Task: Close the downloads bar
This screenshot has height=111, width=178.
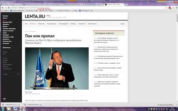Action: (x=176, y=105)
